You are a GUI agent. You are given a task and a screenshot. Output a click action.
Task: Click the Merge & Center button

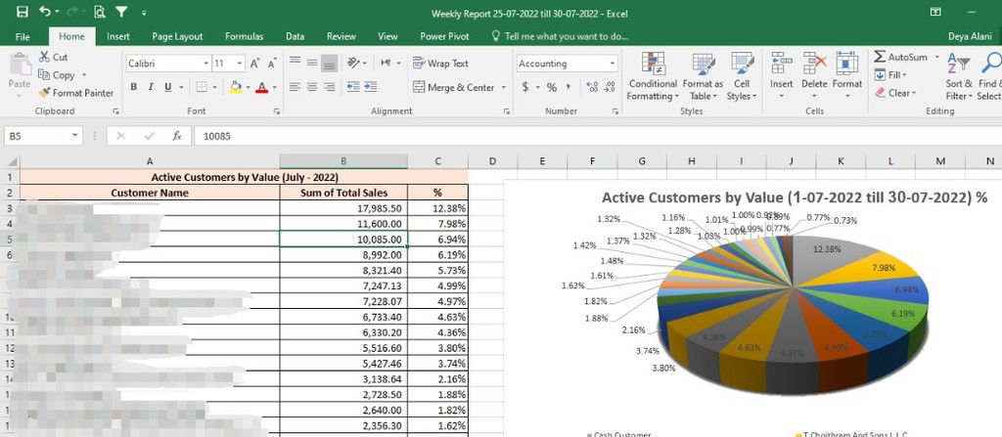[x=454, y=88]
